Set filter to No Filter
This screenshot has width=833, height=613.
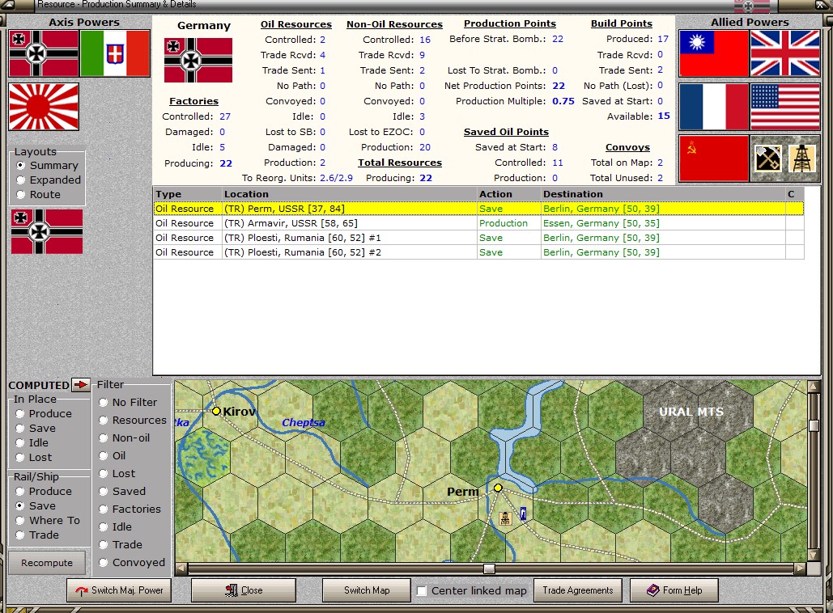coord(128,402)
